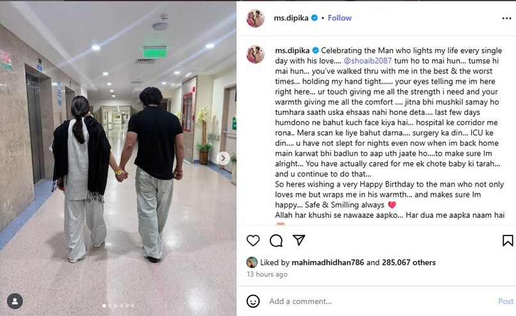Image resolution: width=516 pixels, height=316 pixels.
Task: Open the mahimadhidhan786 liker profile
Action: click(328, 262)
